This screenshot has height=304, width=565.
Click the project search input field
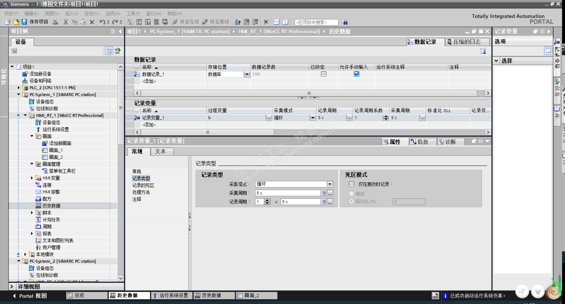316,22
